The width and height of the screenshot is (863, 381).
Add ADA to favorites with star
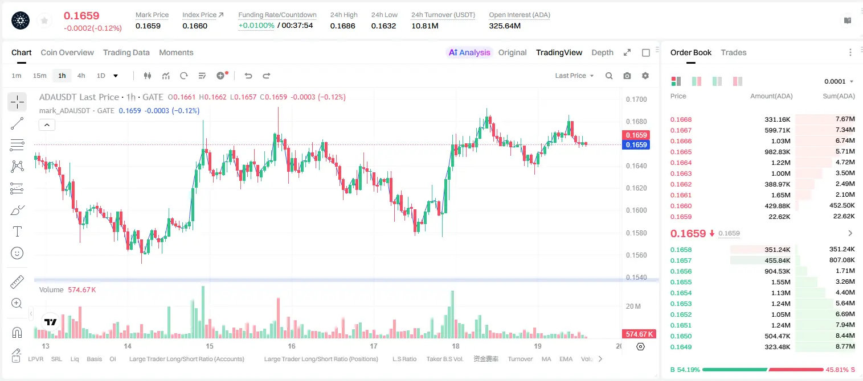pyautogui.click(x=44, y=21)
